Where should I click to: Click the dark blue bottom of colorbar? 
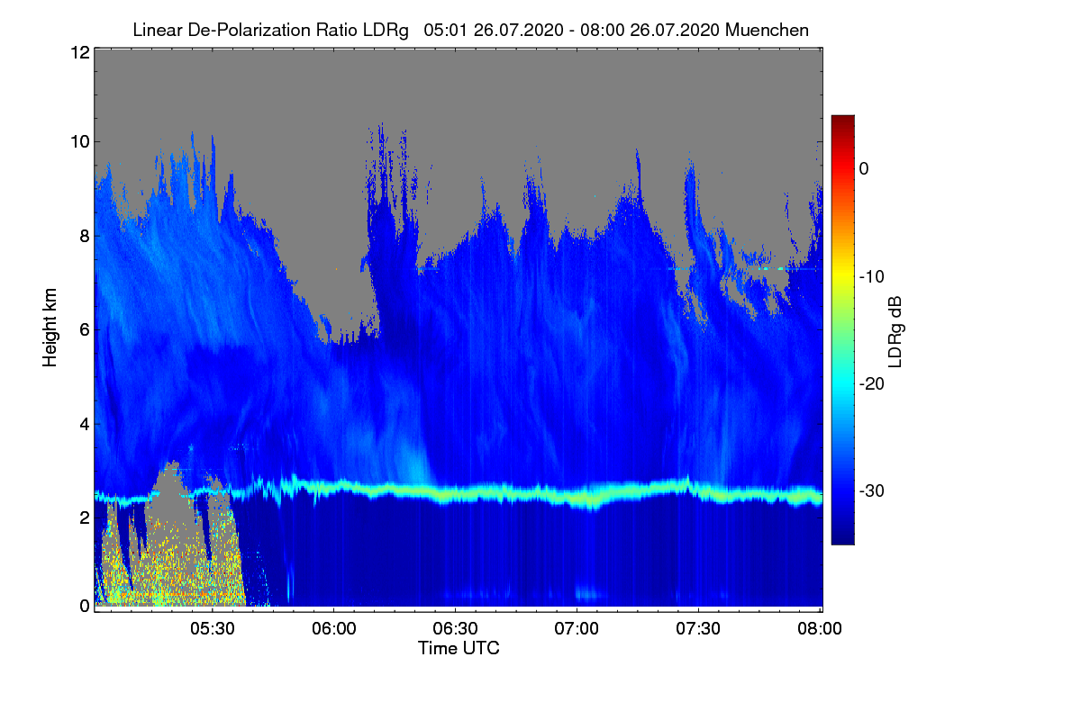point(842,535)
